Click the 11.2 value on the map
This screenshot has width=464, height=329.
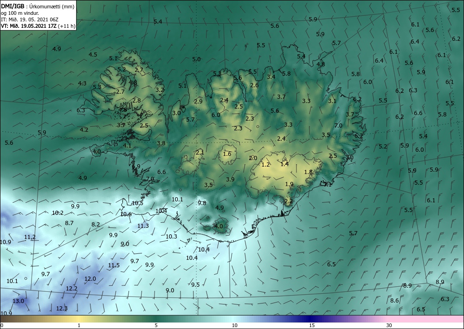pyautogui.click(x=30, y=237)
